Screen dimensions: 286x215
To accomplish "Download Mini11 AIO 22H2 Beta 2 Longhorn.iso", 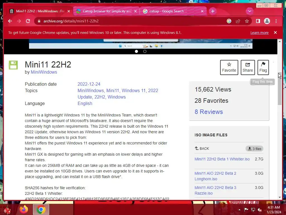I will (215, 176).
